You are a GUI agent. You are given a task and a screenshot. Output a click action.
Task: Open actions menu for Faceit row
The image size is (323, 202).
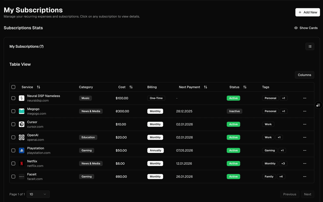pos(305,177)
